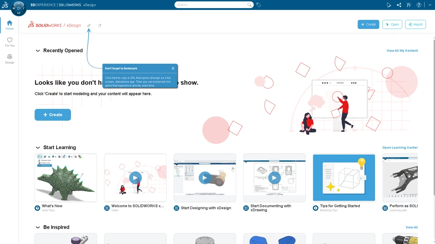
Task: Click View All under Be Inspired
Action: 411,227
